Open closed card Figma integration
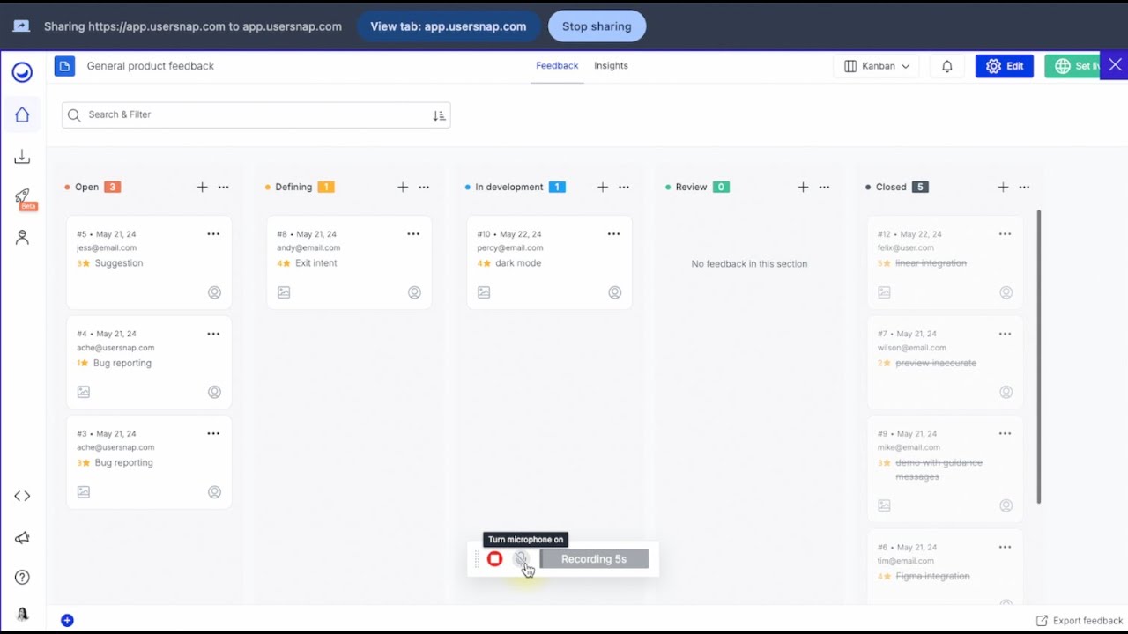 point(932,577)
